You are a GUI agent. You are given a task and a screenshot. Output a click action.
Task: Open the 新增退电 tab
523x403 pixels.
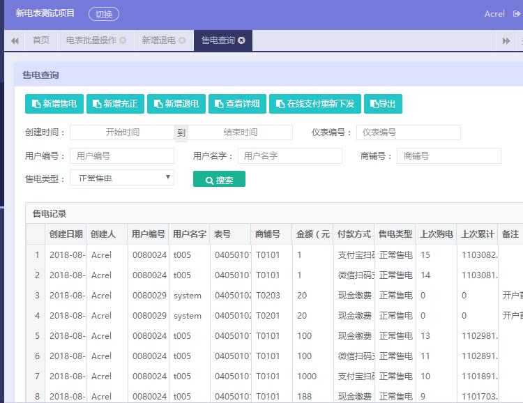(159, 40)
